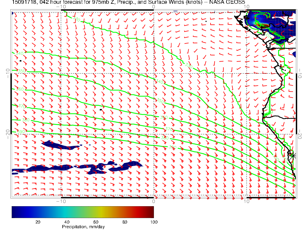Click the 0 longitude label on the bottom axis
This screenshot has height=236, width=305.
[x=154, y=201]
